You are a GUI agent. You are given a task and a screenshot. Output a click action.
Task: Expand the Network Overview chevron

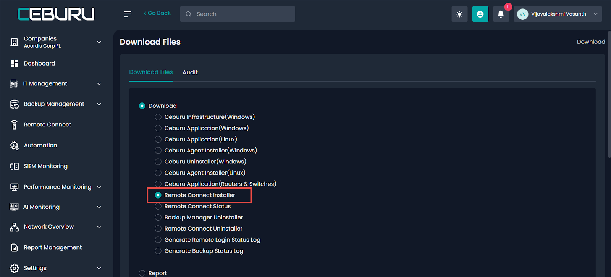click(99, 227)
